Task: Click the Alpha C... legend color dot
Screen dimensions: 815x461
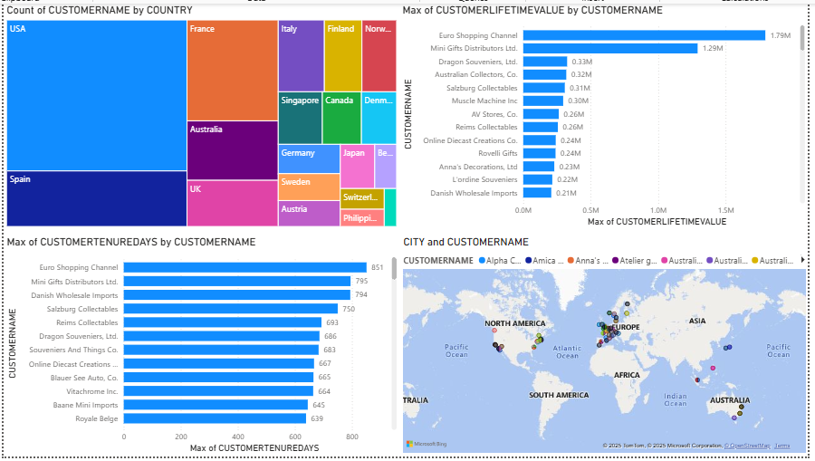Action: click(x=482, y=261)
